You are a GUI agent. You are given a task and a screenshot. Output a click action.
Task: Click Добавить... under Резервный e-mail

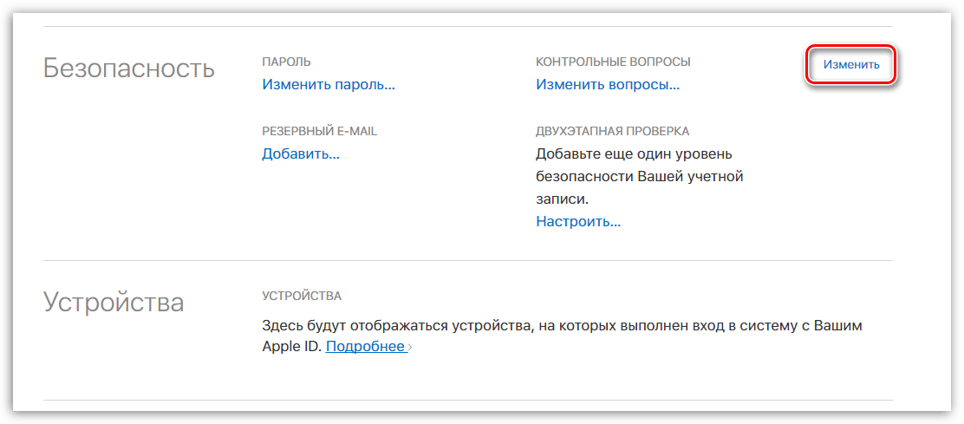(301, 153)
